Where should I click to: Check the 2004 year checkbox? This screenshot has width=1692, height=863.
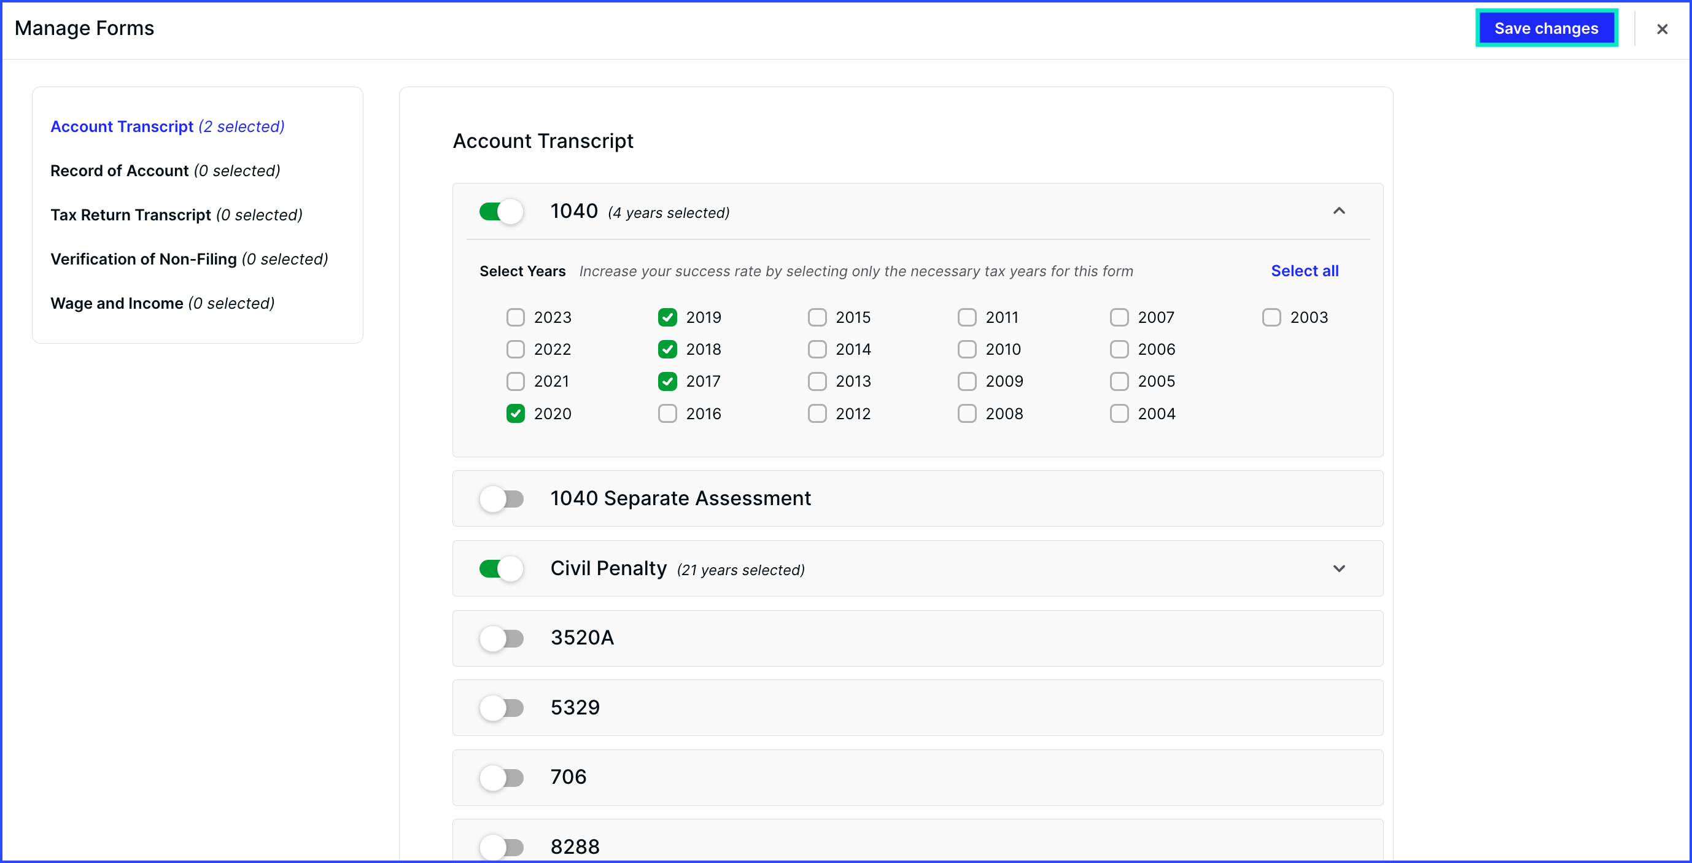point(1119,413)
